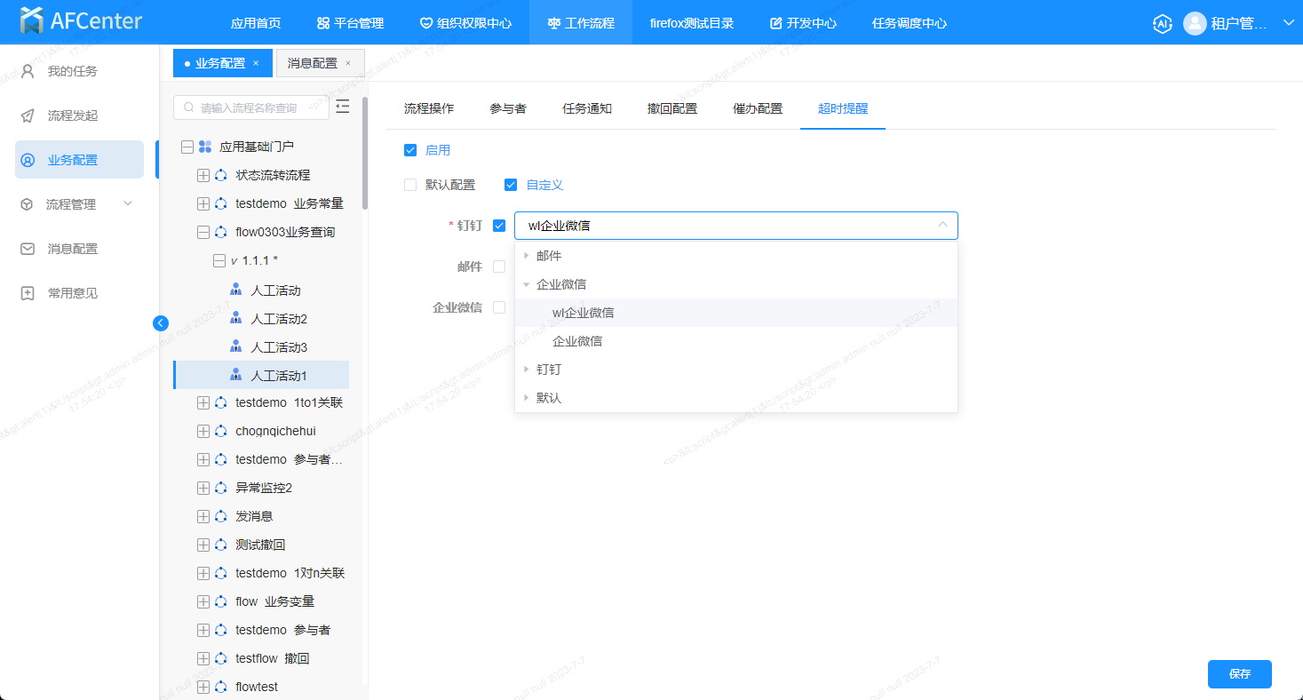Expand the 邮件 group in dropdown
Screen dimensions: 1303x700
coord(527,256)
